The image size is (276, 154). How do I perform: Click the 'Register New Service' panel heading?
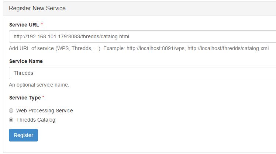37,8
